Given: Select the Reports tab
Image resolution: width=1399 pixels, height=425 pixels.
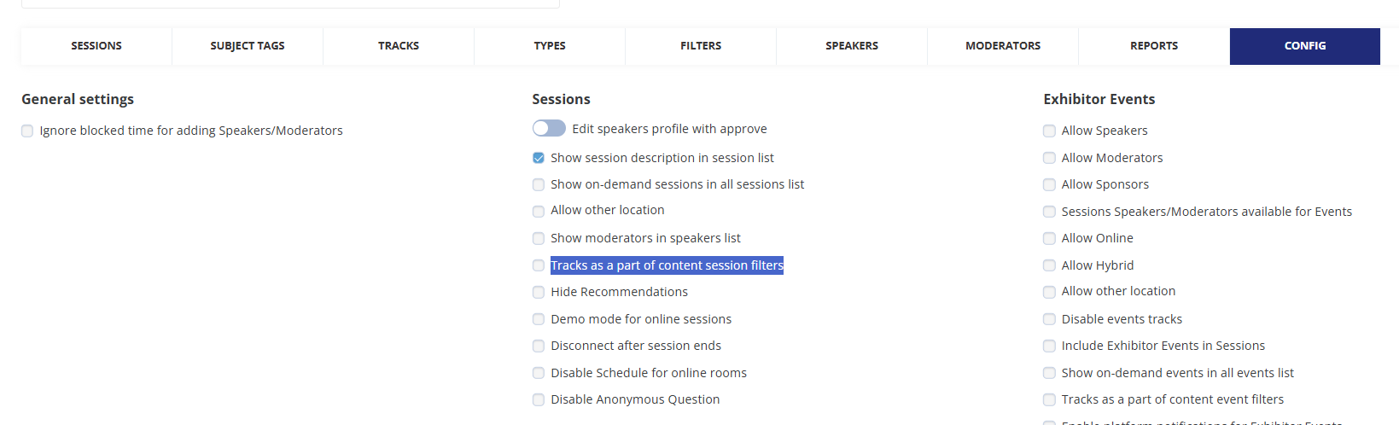Looking at the screenshot, I should pyautogui.click(x=1154, y=46).
